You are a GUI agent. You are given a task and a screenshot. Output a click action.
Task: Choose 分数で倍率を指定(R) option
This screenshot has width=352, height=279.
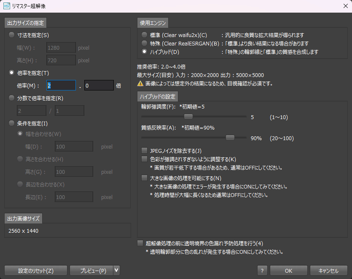11,98
